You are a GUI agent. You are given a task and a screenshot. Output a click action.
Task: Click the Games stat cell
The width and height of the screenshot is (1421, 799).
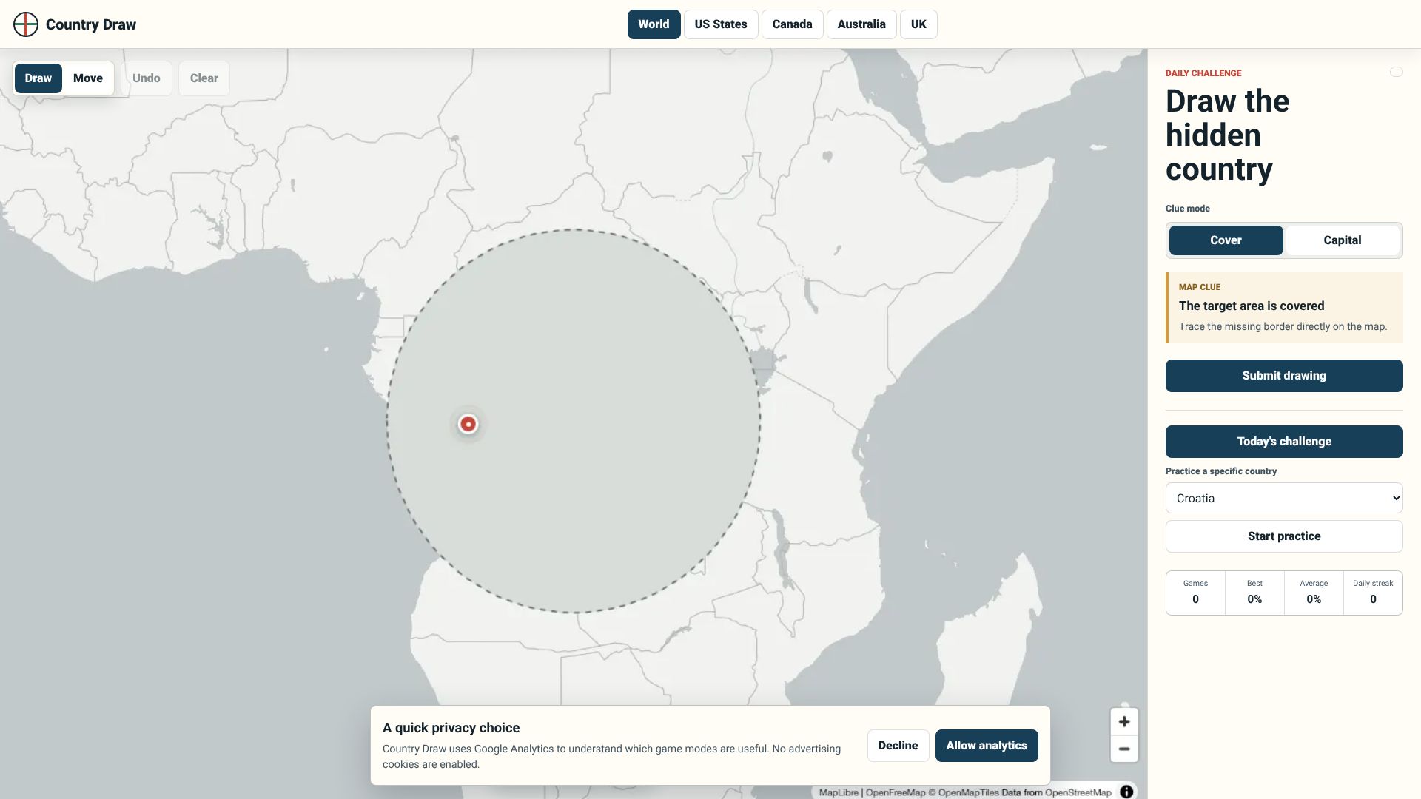pos(1195,593)
